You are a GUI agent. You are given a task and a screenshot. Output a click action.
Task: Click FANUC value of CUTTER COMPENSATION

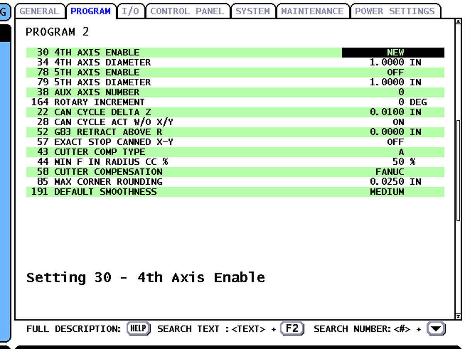coord(390,172)
